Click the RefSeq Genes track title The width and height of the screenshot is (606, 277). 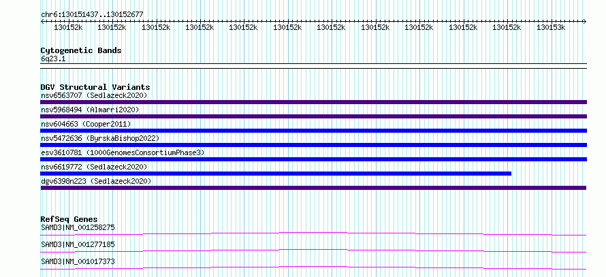point(69,219)
